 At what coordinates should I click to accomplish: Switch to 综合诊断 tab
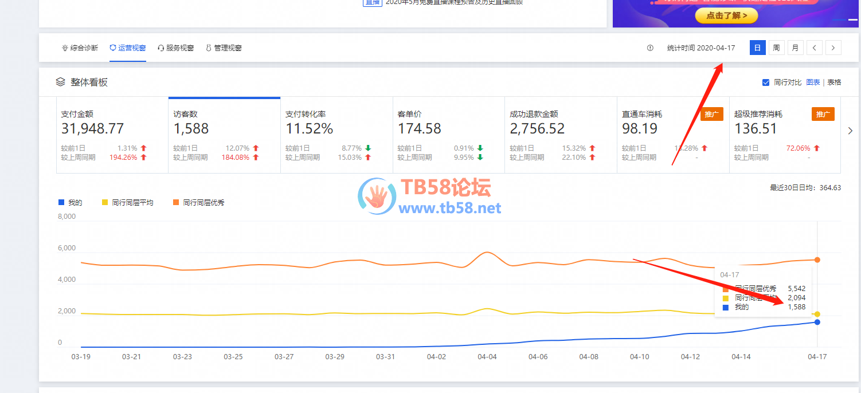[x=80, y=48]
